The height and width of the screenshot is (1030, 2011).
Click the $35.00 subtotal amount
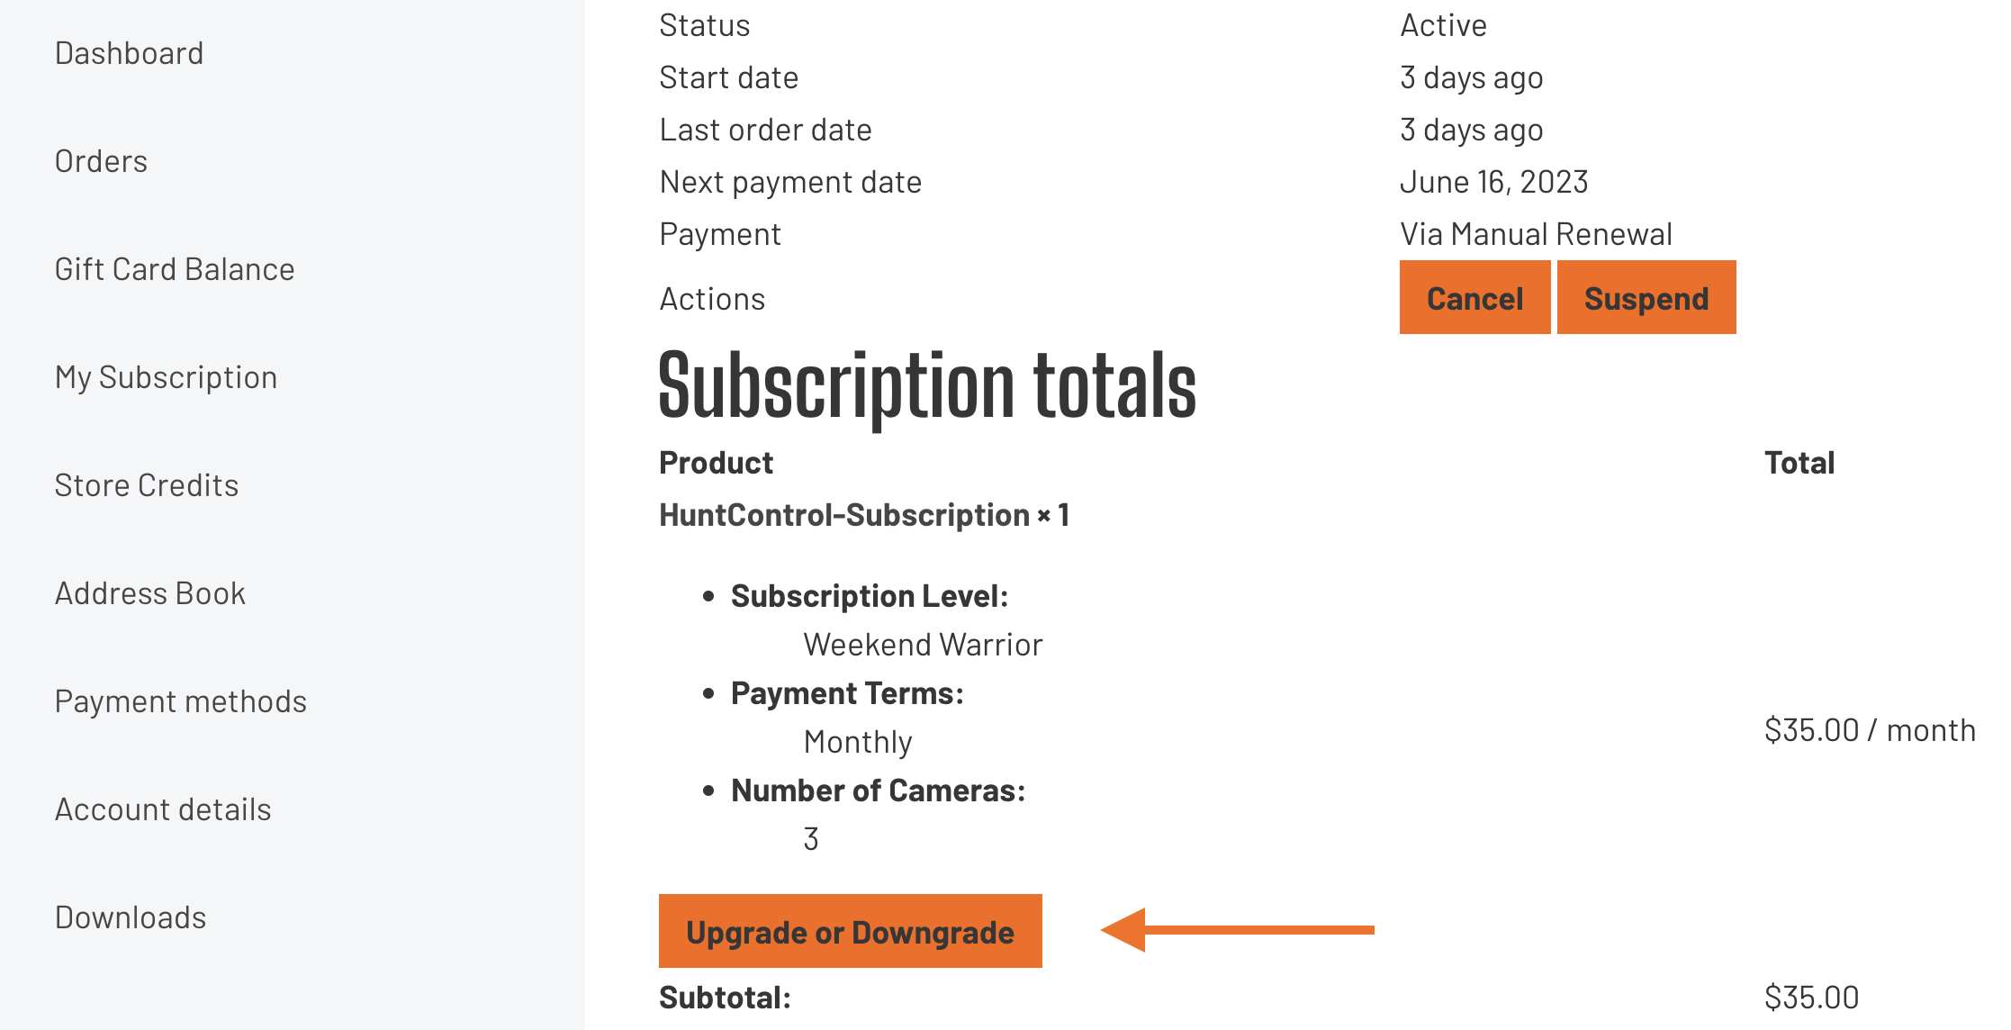[x=1811, y=998]
